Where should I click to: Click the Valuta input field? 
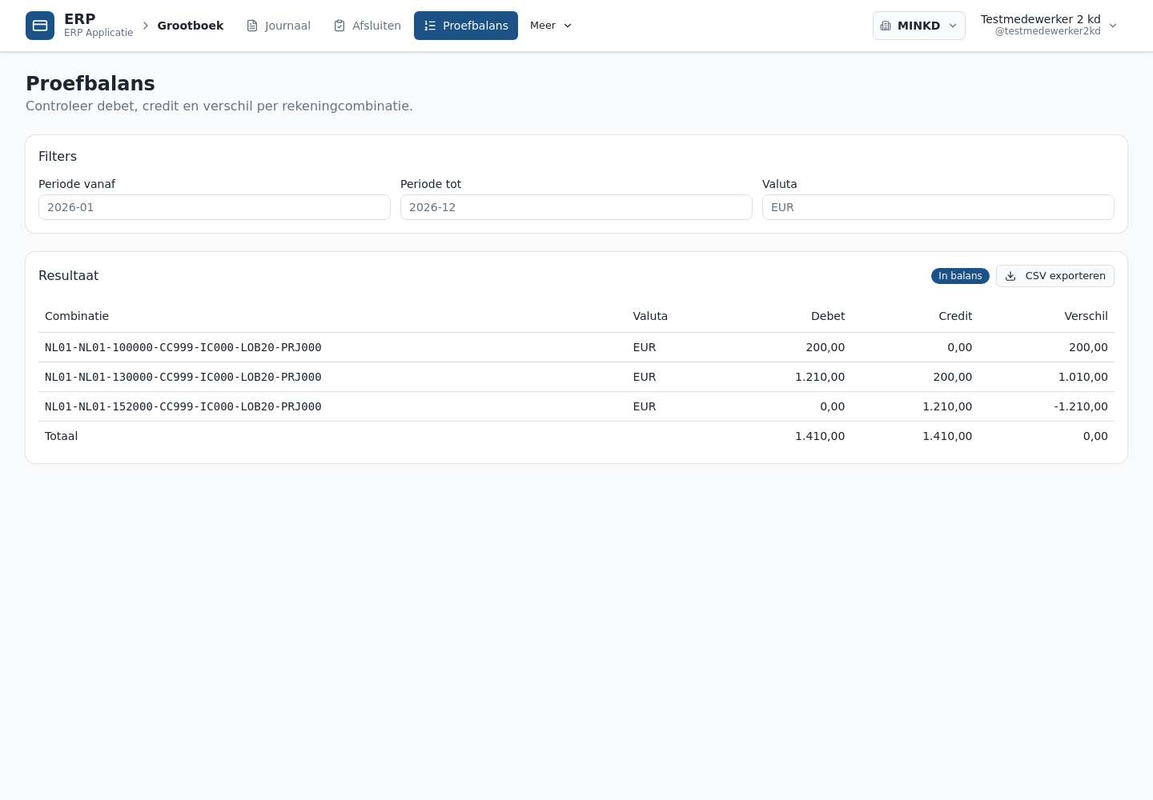[x=938, y=207]
